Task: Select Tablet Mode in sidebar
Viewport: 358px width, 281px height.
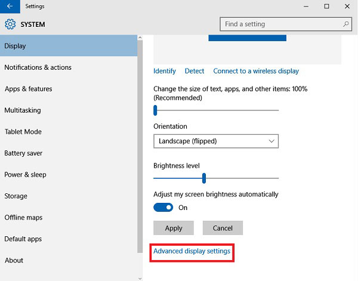Action: pyautogui.click(x=23, y=132)
